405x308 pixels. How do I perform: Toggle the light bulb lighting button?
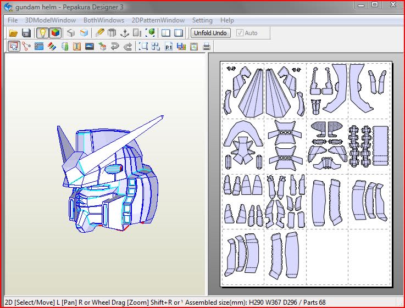(x=42, y=33)
